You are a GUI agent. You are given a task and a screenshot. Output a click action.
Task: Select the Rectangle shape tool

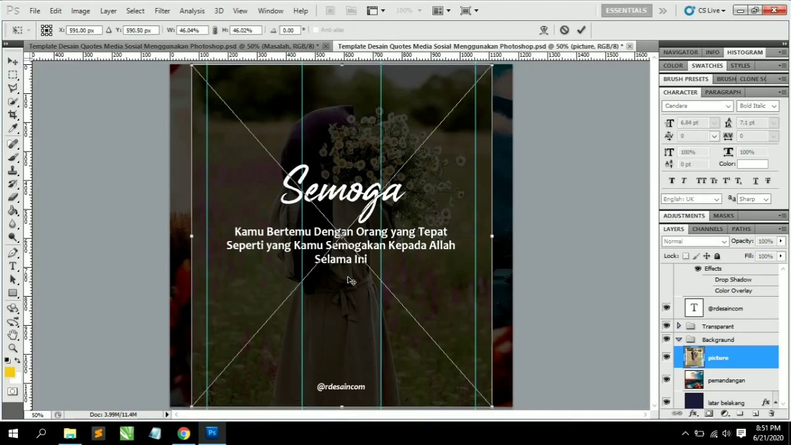pyautogui.click(x=12, y=293)
